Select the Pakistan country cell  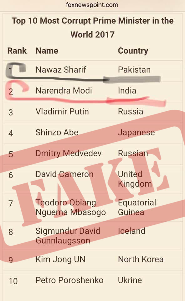click(x=134, y=70)
